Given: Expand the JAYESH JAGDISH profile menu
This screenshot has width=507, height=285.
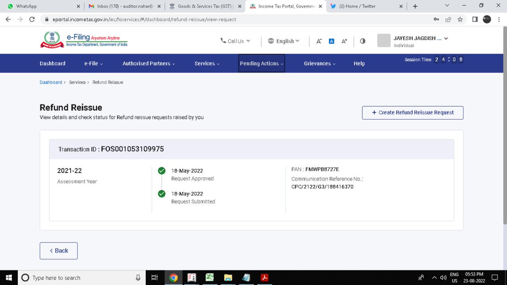Looking at the screenshot, I should click(x=420, y=38).
